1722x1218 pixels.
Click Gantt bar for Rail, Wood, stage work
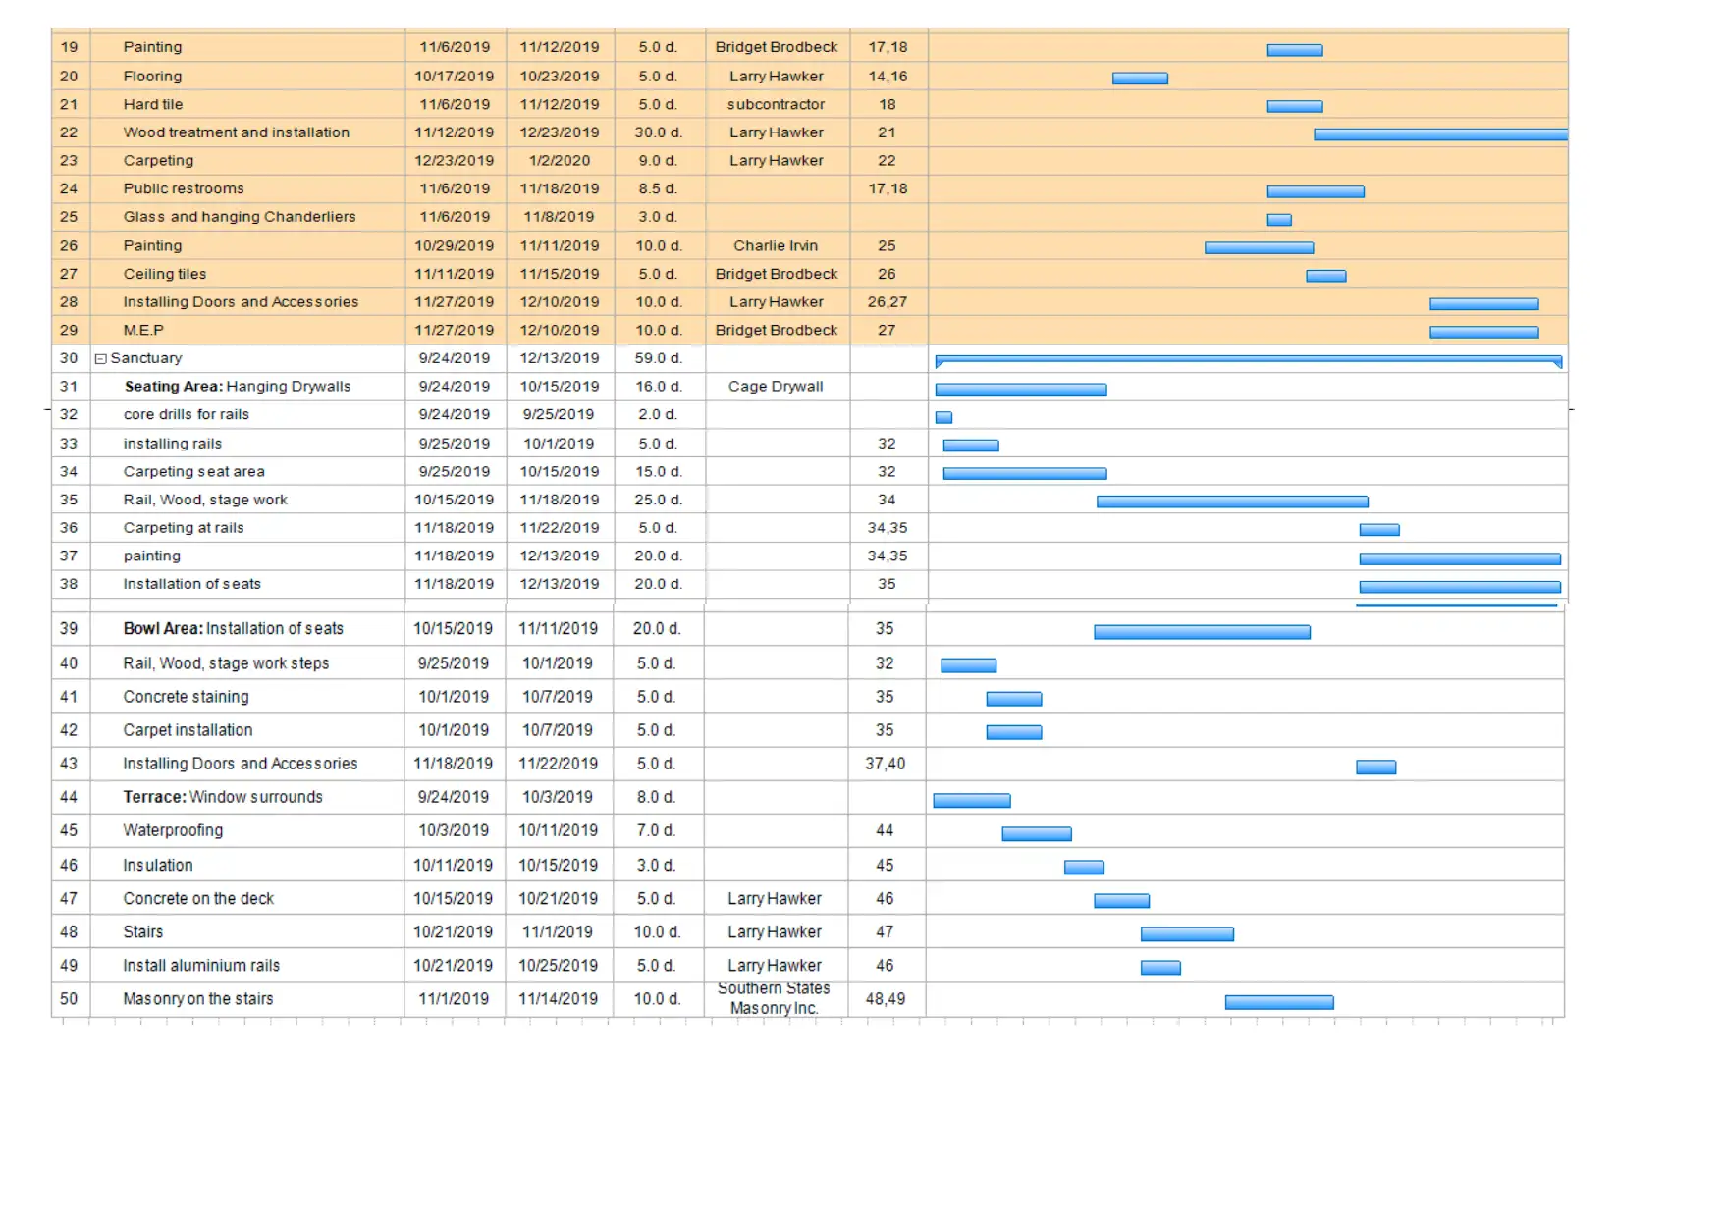1232,502
